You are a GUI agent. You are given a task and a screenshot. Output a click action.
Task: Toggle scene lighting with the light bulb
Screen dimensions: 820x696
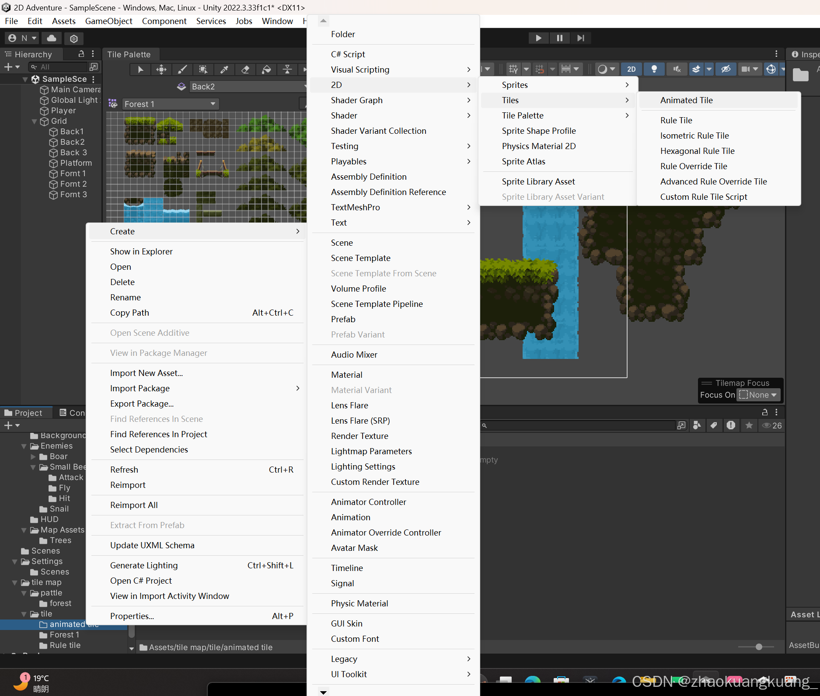654,69
